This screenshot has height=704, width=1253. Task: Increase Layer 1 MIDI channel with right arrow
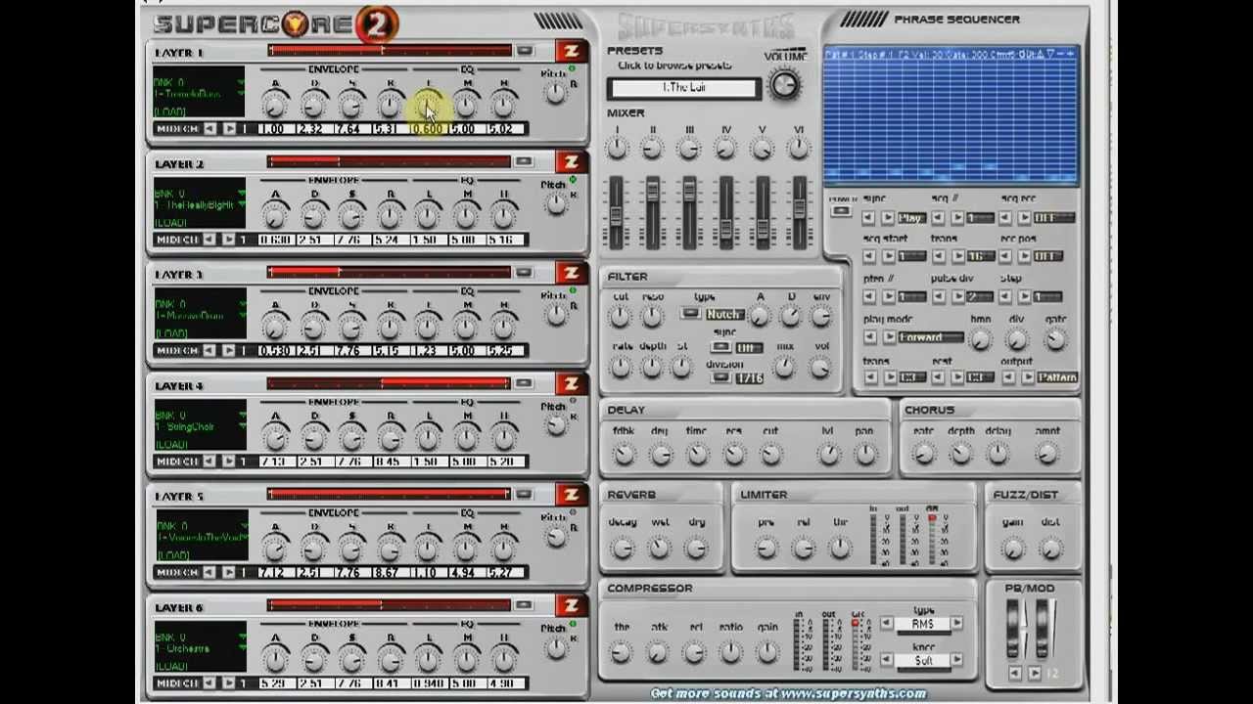coord(229,129)
